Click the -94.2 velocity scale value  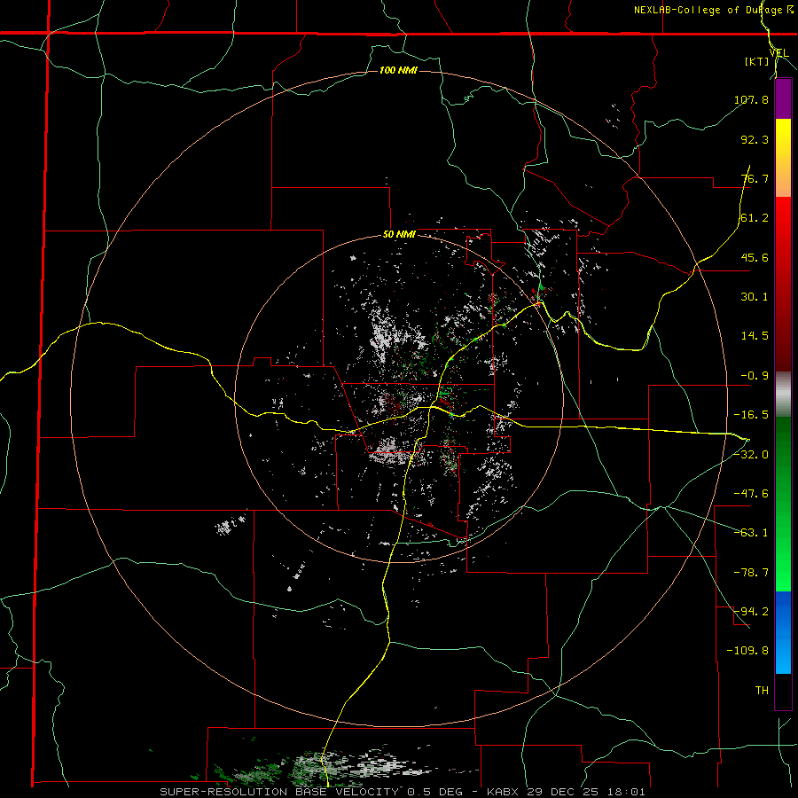751,611
